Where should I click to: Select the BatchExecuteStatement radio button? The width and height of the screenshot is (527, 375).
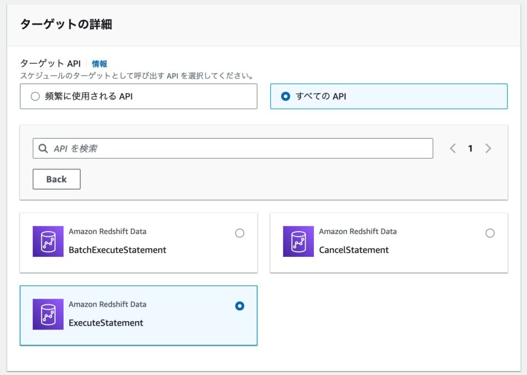240,233
